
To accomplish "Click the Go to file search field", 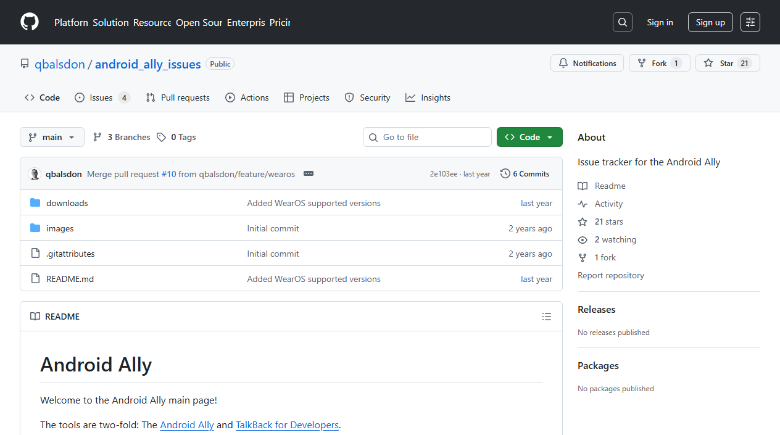I will pos(427,137).
